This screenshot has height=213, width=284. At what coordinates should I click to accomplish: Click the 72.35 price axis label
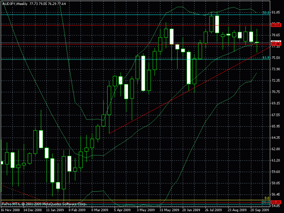276,80
